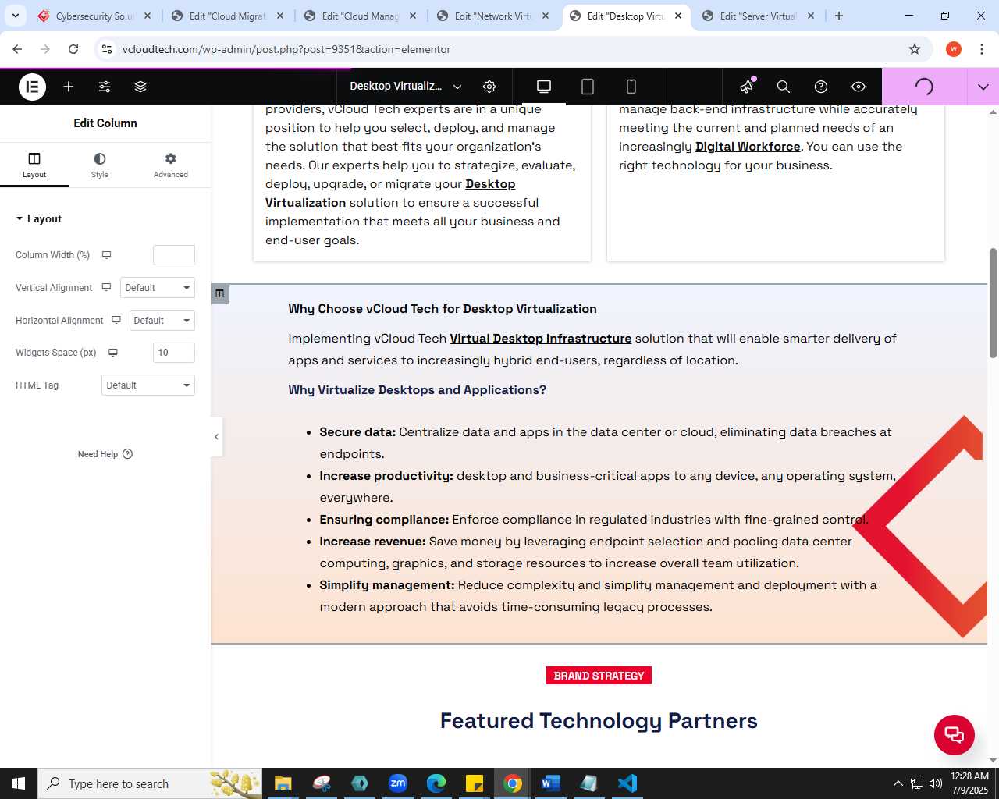This screenshot has width=999, height=799.
Task: Open Word from taskbar
Action: pos(551,783)
